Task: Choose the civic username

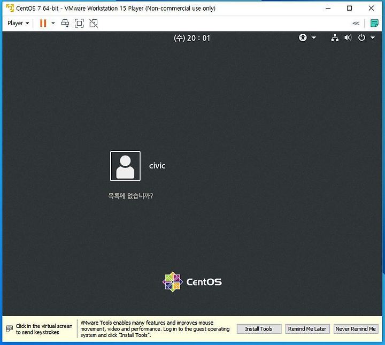Action: coord(157,166)
